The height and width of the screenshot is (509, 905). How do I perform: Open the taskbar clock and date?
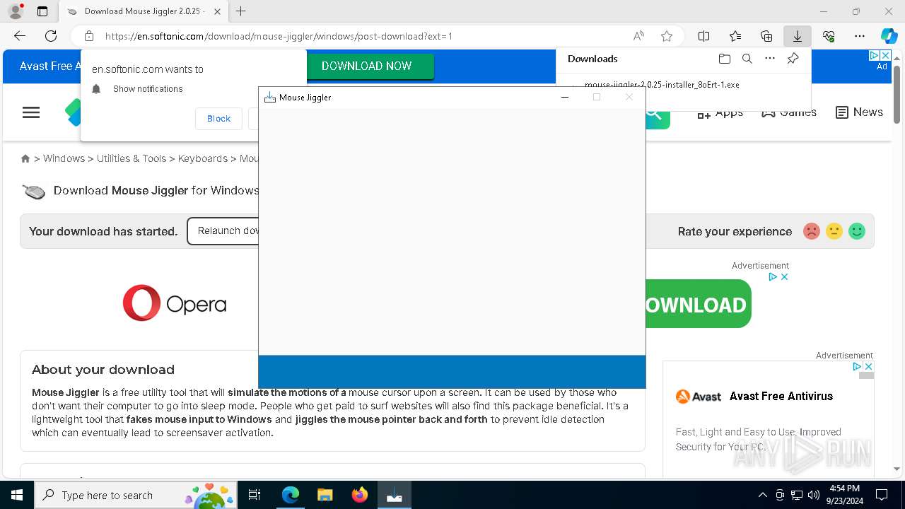click(844, 495)
